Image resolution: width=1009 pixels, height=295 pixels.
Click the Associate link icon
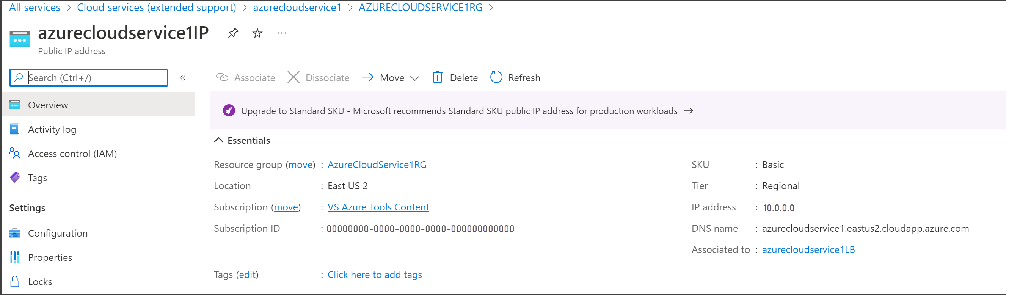point(222,78)
